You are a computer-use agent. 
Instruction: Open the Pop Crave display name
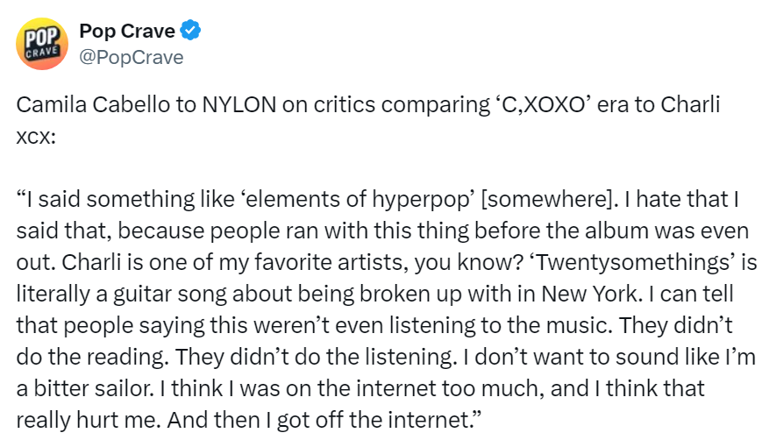pos(127,31)
